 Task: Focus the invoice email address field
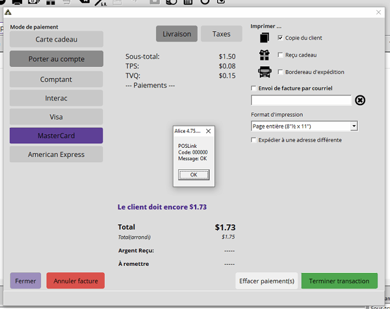(301, 100)
